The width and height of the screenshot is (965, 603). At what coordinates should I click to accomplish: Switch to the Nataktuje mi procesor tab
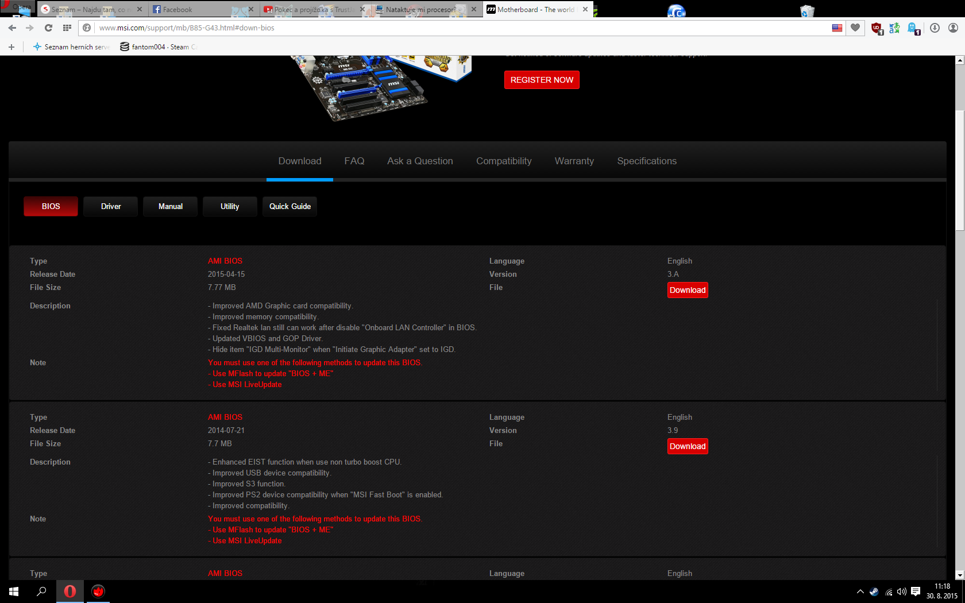[426, 9]
